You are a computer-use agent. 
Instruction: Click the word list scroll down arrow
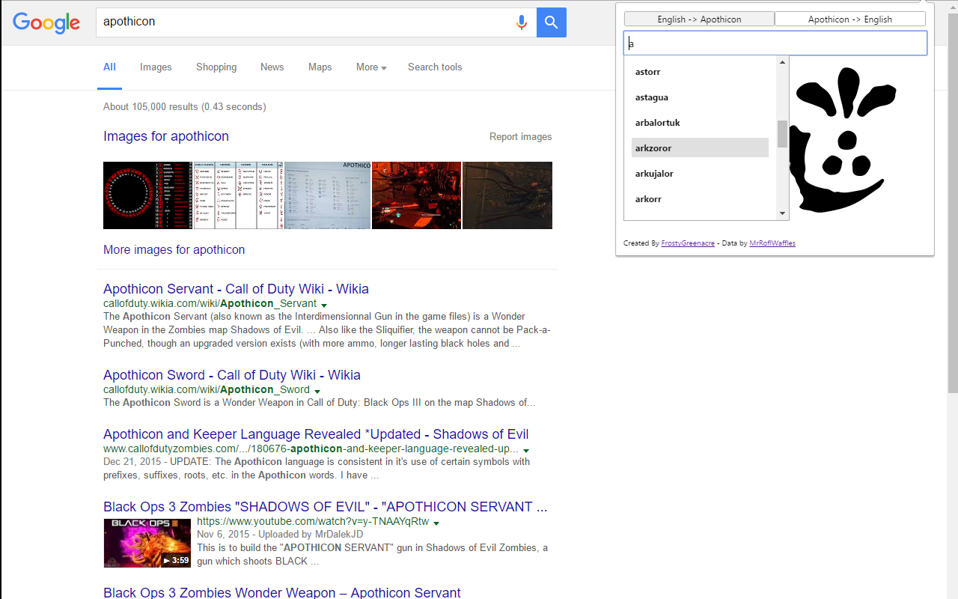pos(783,214)
